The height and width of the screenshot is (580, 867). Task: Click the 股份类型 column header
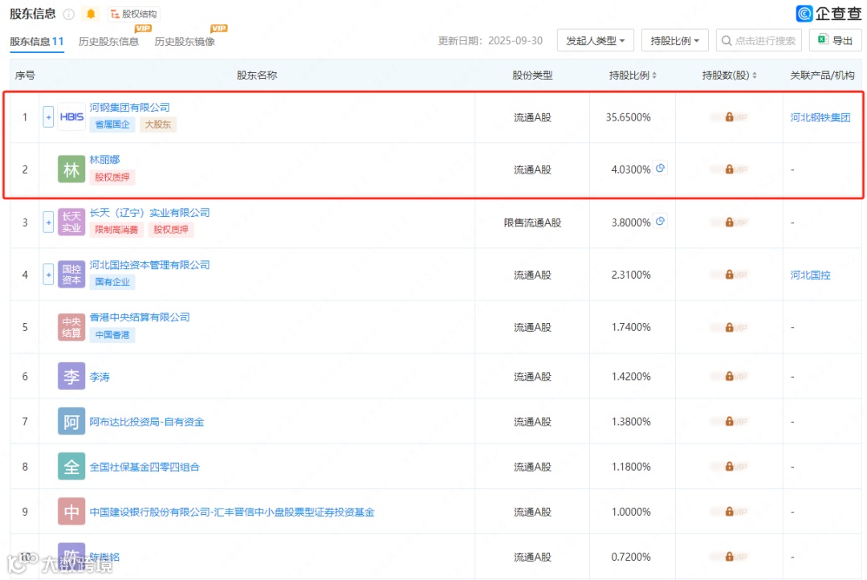point(532,76)
